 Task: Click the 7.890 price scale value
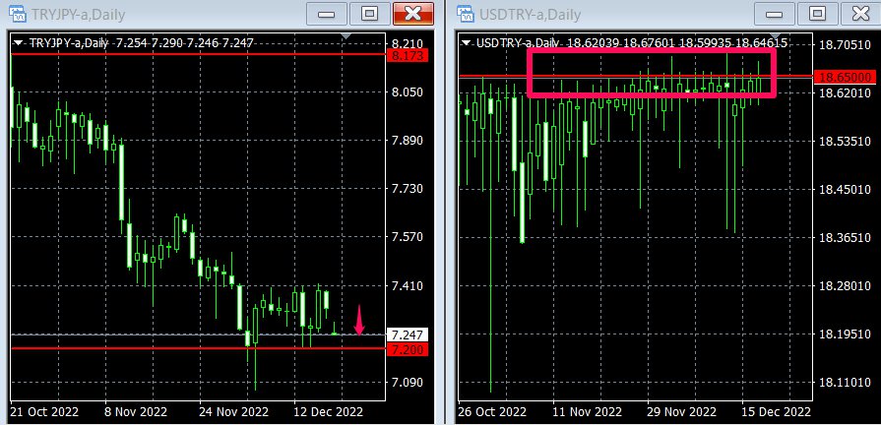tap(408, 141)
